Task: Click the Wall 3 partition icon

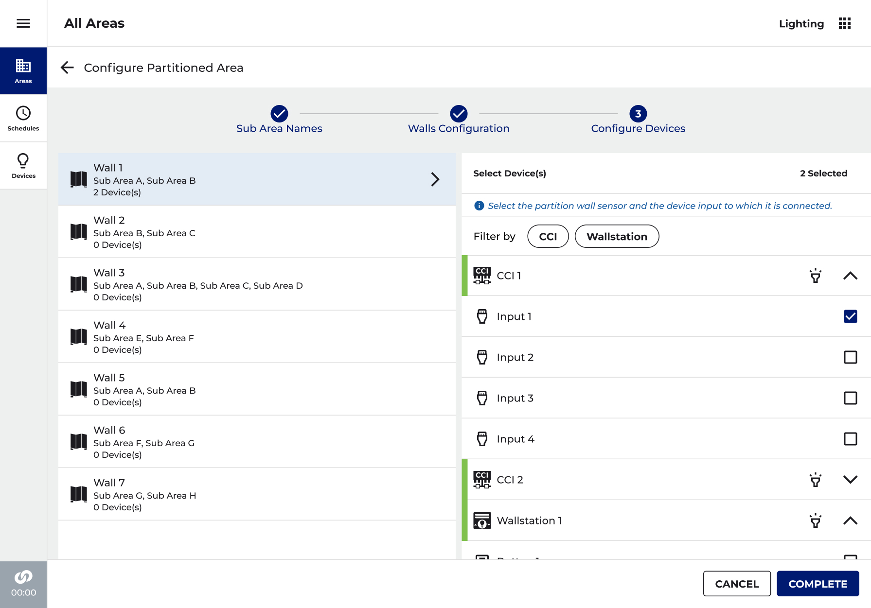Action: (79, 284)
